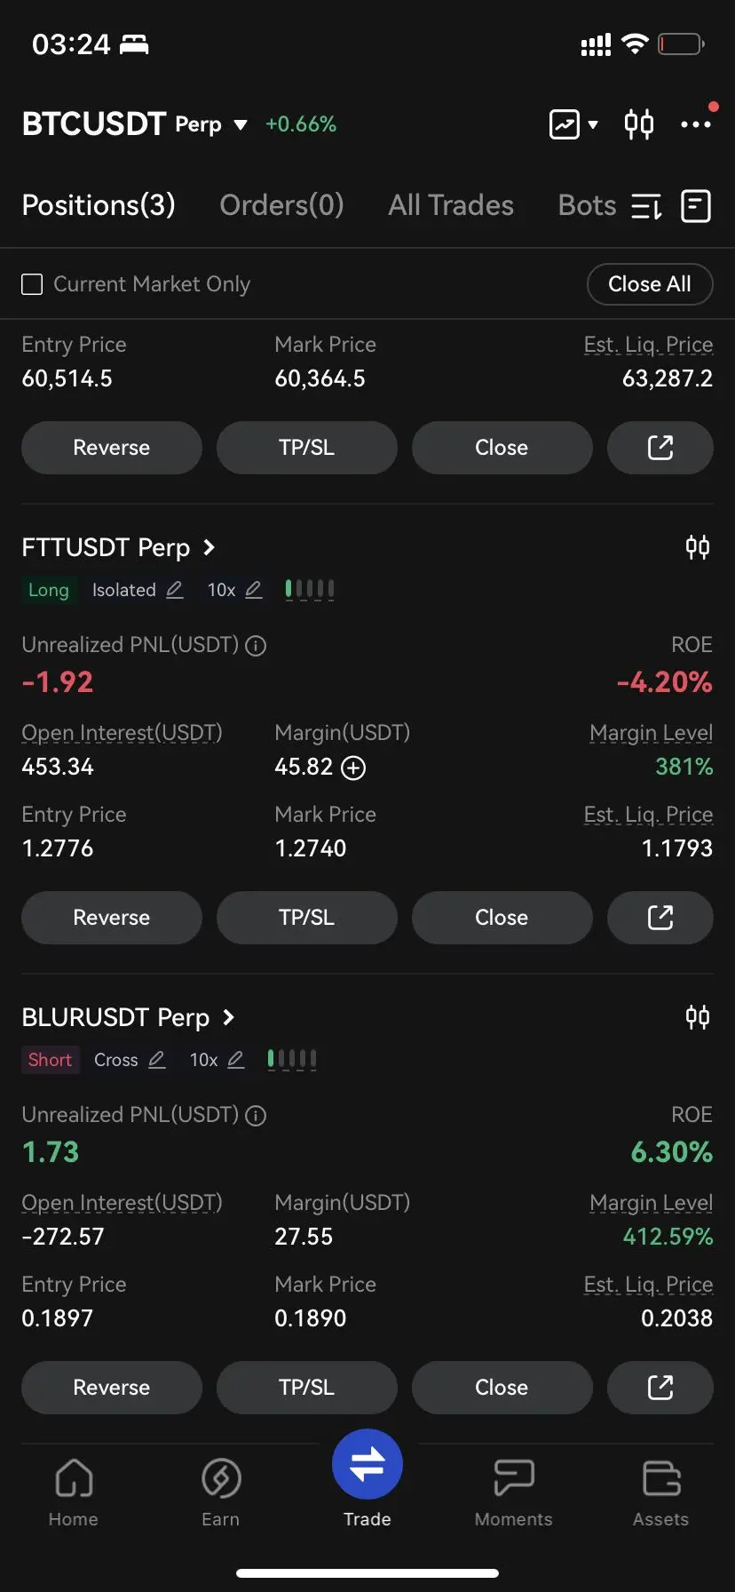The image size is (735, 1592).
Task: Tap TP/SL for the FTTUSDT position
Action: 307,918
